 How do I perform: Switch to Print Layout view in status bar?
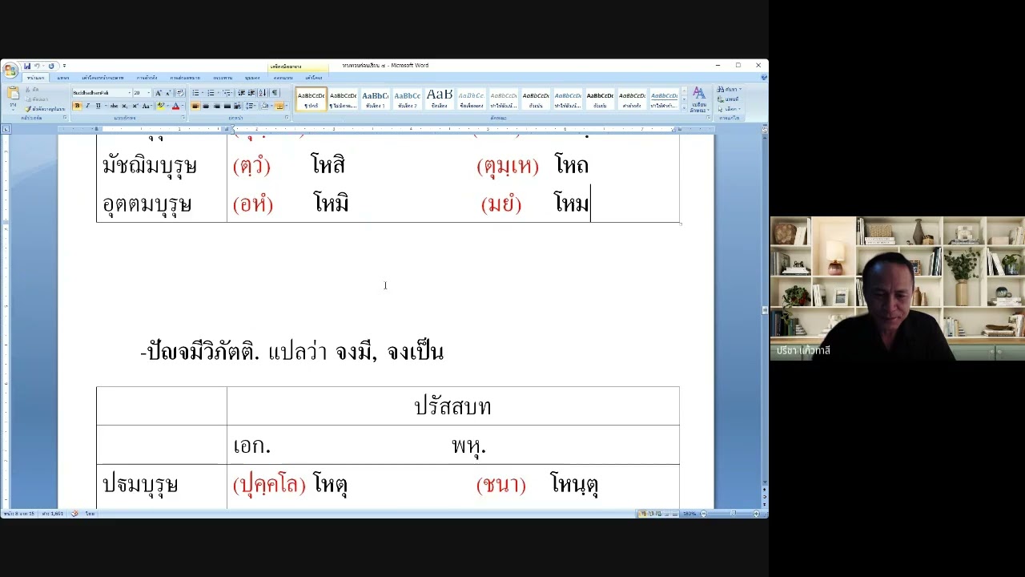click(x=642, y=514)
